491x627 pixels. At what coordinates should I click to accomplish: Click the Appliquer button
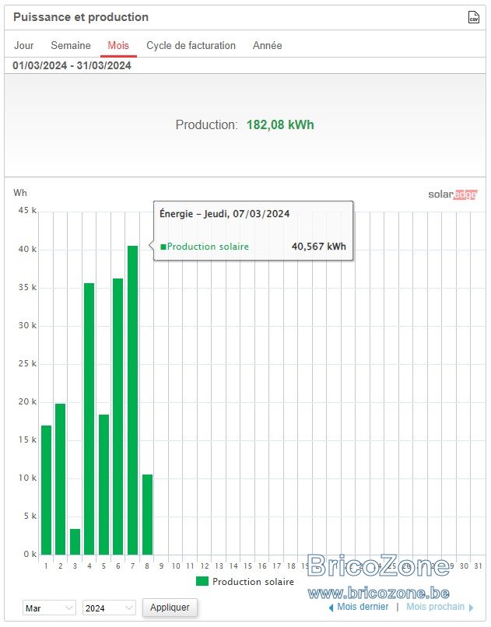[x=170, y=608]
